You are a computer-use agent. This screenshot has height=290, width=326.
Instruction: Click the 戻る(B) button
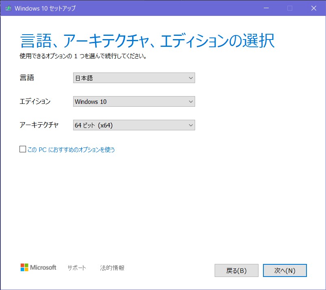click(x=237, y=270)
